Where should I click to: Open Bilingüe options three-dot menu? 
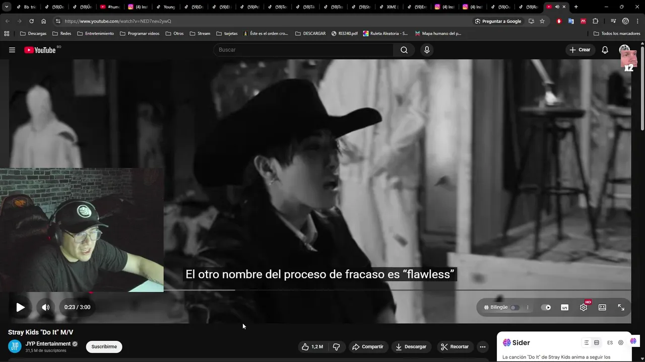(x=528, y=307)
